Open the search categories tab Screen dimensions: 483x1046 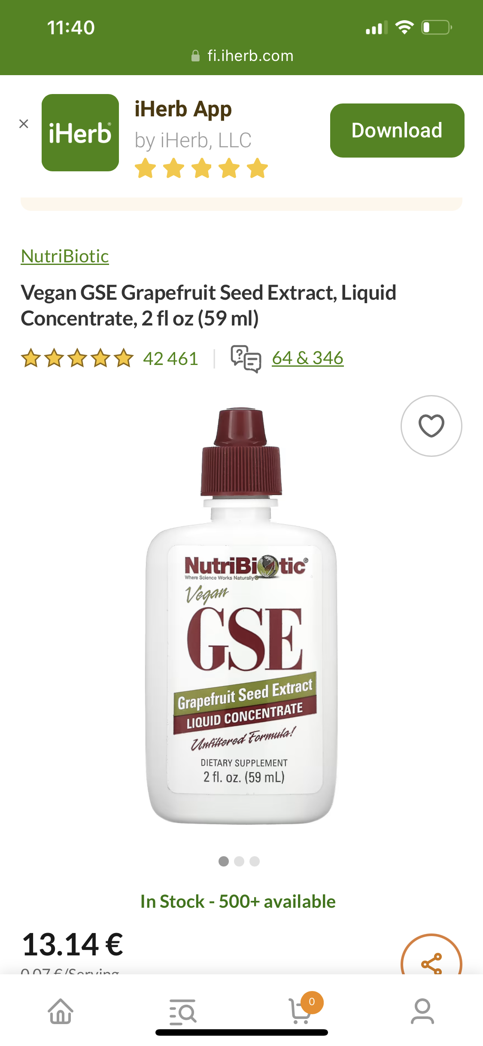click(x=182, y=1012)
